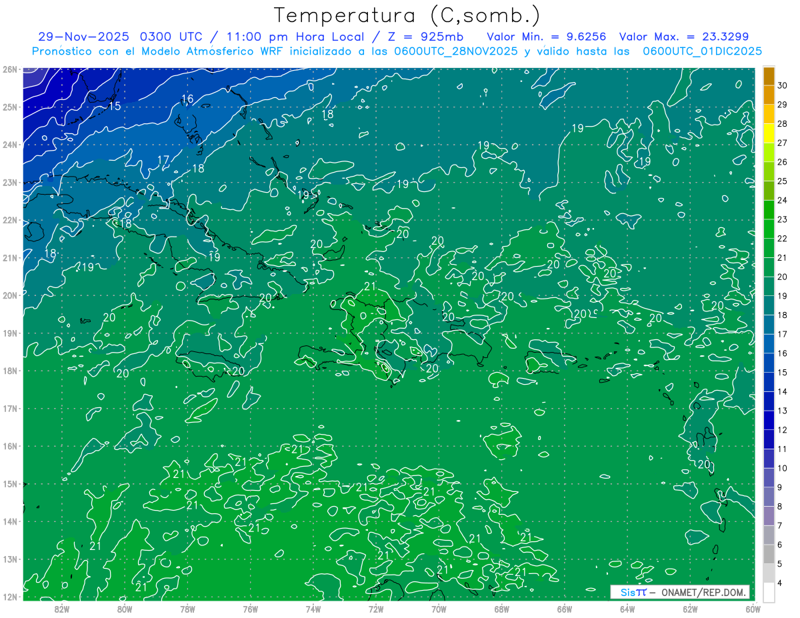Pick the lime swatch between 26 and 27

[x=769, y=152]
